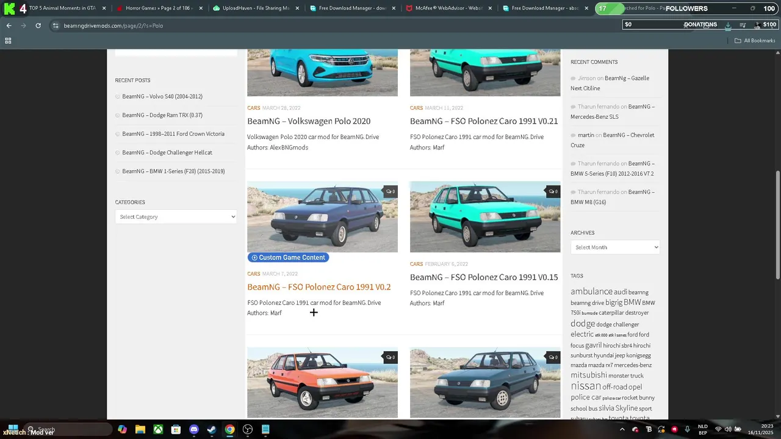Screen dimensions: 781x439
Task: Open FSO Polonez Caro 1991 V0.15 post
Action: pyautogui.click(x=484, y=277)
